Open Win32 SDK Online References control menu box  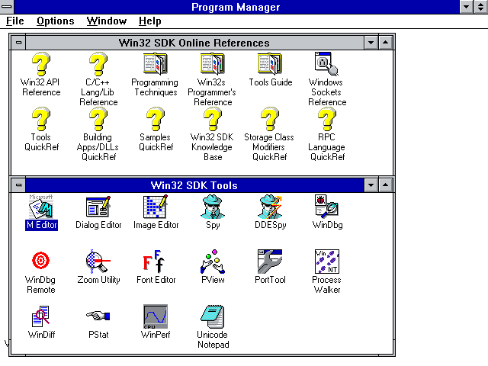coord(18,43)
